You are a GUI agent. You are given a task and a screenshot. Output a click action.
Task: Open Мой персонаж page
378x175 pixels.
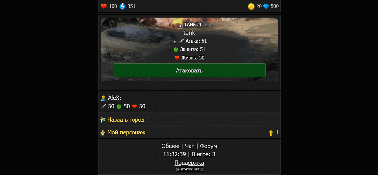(127, 133)
